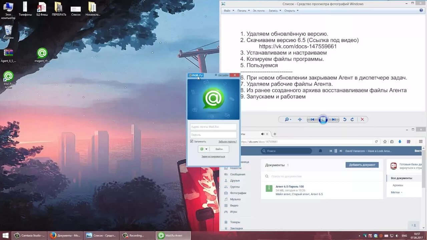
Task: Open the Печать menu in photo viewer
Action: click(x=243, y=11)
